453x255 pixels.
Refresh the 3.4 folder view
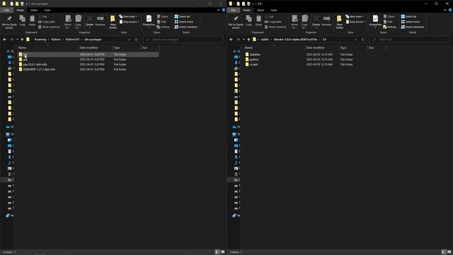(x=363, y=40)
